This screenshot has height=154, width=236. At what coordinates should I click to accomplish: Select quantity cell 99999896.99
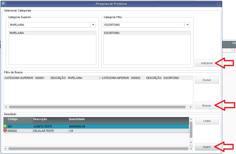pos(129,126)
